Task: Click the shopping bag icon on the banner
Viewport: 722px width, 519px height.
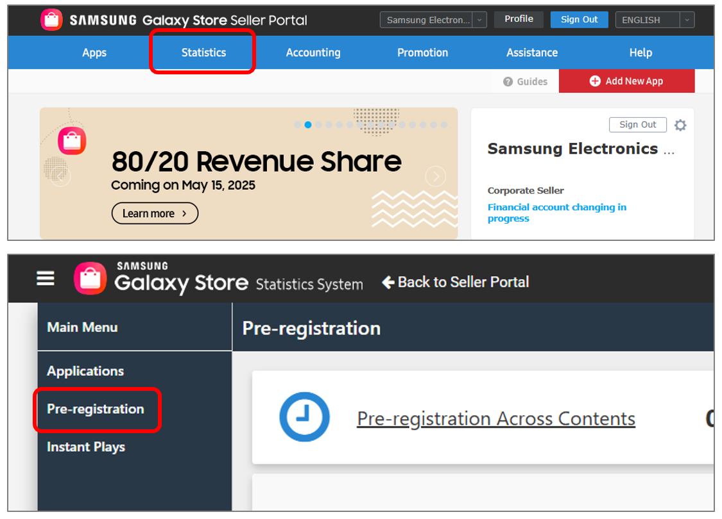Action: coord(72,141)
